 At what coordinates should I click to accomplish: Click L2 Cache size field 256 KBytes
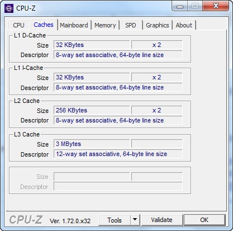pos(92,110)
